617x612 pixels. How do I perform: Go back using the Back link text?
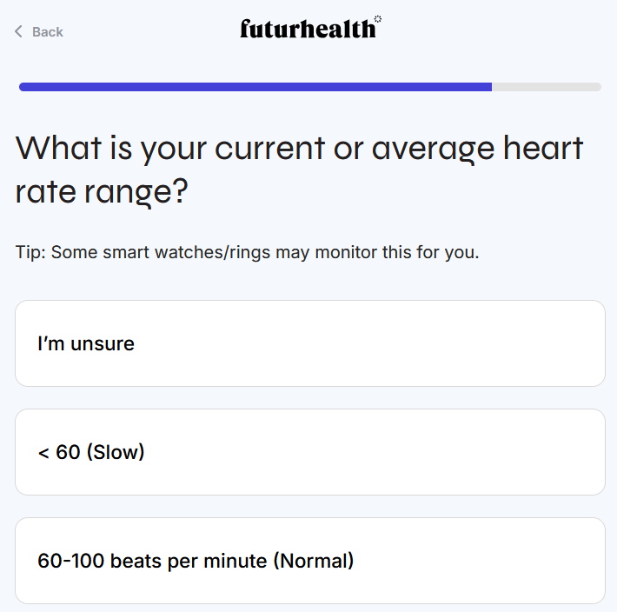(48, 32)
